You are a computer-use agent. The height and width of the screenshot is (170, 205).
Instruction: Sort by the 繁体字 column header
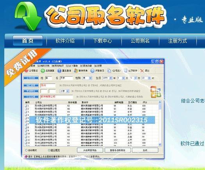click(85, 102)
